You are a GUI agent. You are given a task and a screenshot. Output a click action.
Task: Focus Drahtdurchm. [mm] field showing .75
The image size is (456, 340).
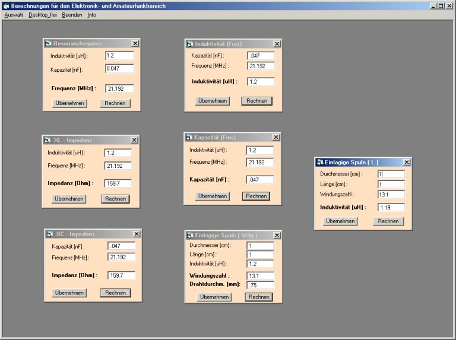coord(260,285)
